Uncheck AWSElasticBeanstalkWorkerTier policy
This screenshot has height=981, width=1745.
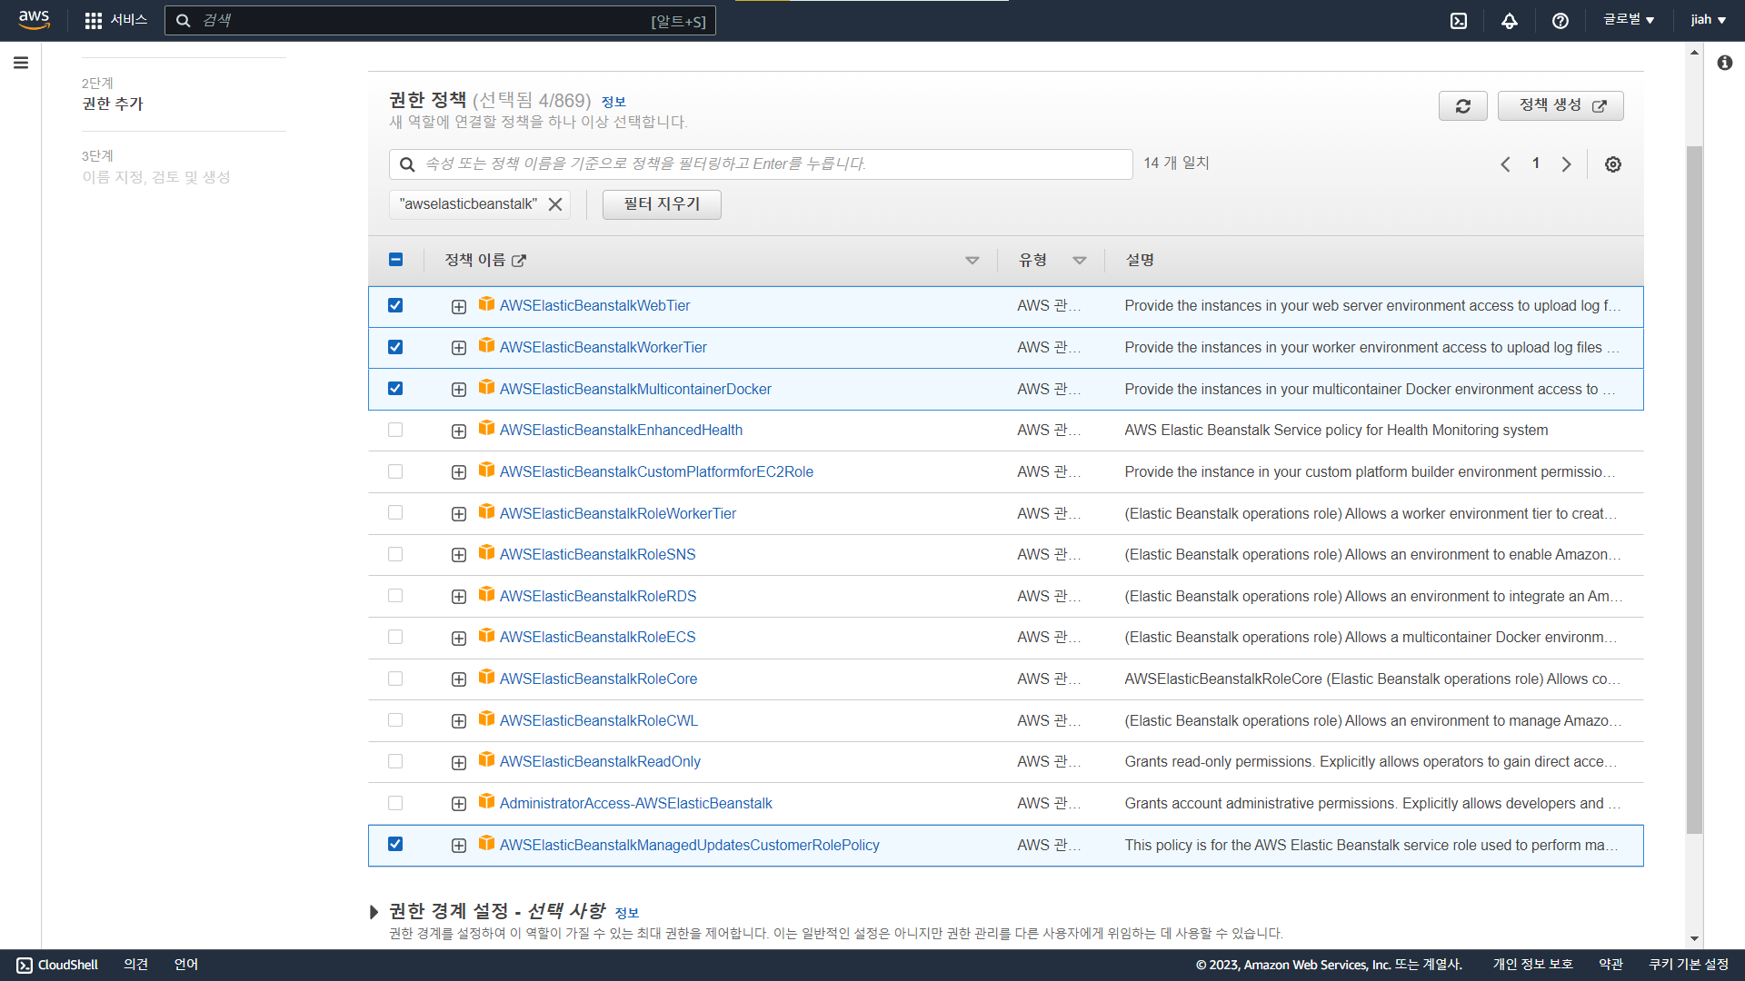tap(395, 347)
